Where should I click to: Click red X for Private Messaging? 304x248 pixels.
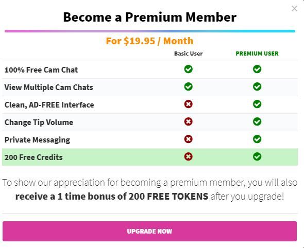pyautogui.click(x=188, y=139)
